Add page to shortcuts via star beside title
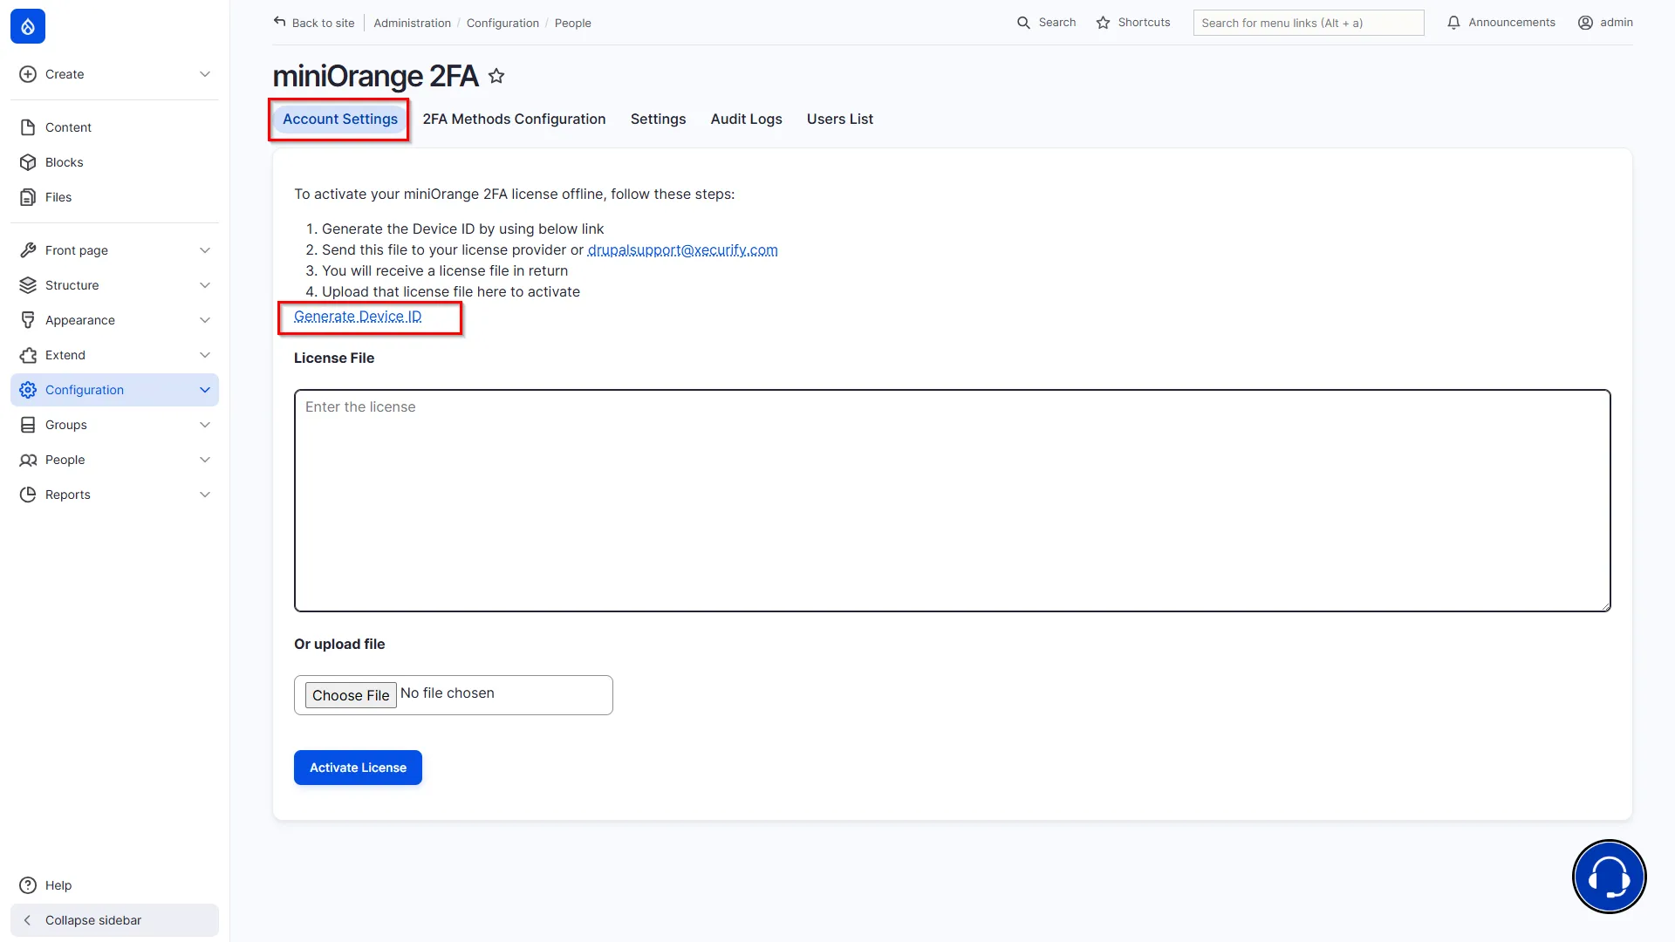1675x942 pixels. pos(496,76)
